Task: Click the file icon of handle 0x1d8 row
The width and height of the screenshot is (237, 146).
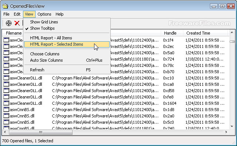Action: pos(6,110)
